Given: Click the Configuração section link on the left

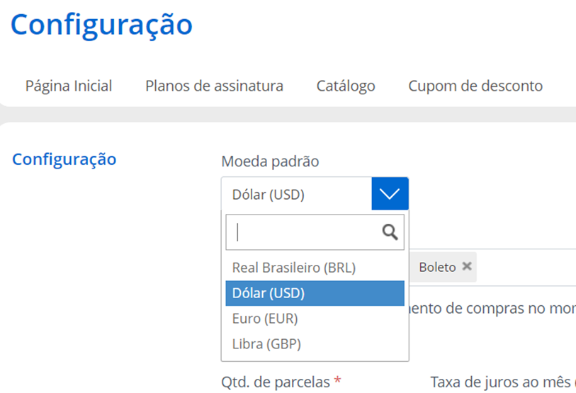Looking at the screenshot, I should (x=64, y=159).
